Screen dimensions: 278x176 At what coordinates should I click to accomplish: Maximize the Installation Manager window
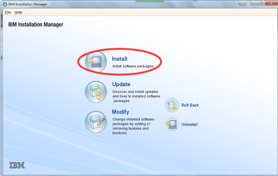[x=261, y=3]
